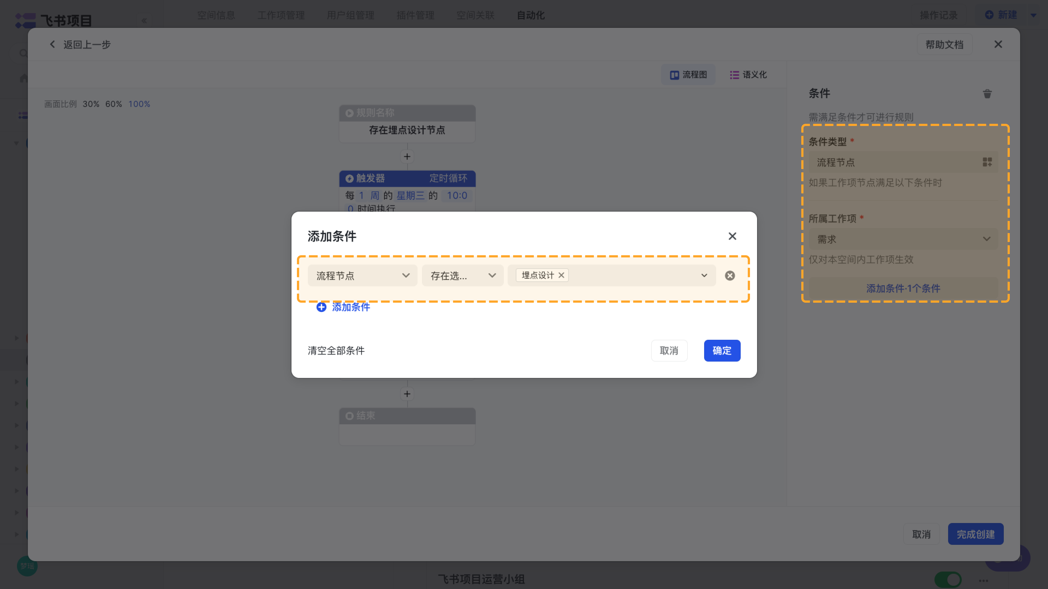Click the 周 unit in the trigger schedule
The width and height of the screenshot is (1048, 589).
coord(375,196)
